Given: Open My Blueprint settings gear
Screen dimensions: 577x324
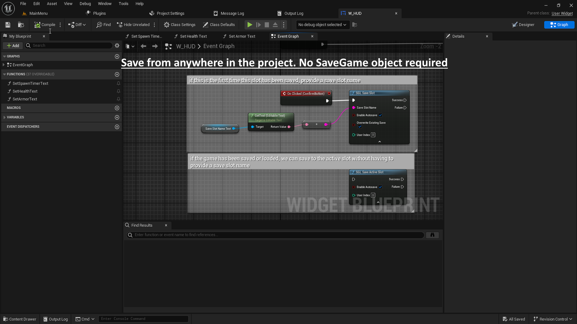Looking at the screenshot, I should [117, 46].
